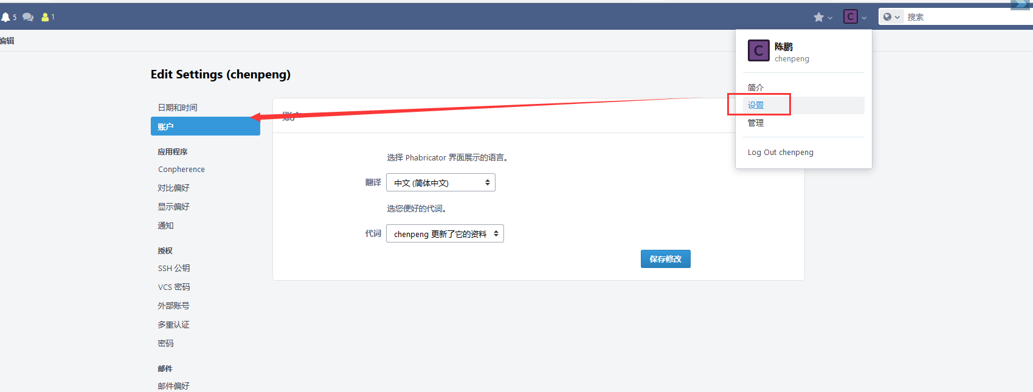This screenshot has width=1033, height=392.
Task: Open the notifications bell icon
Action: click(x=5, y=17)
